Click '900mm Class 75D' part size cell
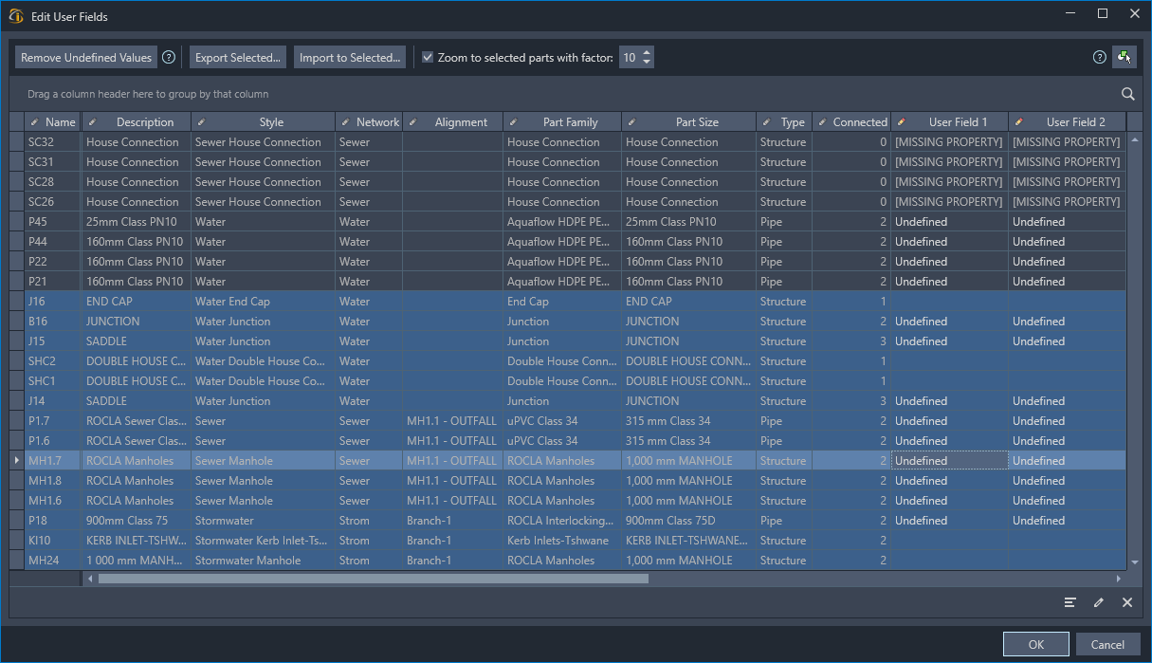 click(x=688, y=521)
